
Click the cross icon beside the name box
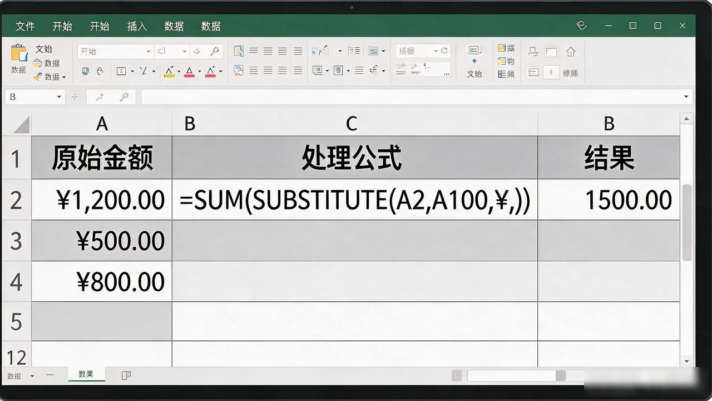[75, 97]
